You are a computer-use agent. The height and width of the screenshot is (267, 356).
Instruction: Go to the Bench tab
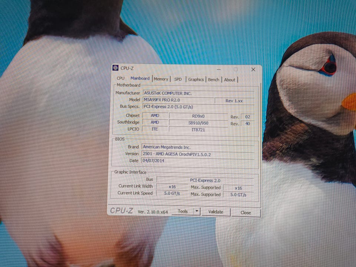pos(214,80)
